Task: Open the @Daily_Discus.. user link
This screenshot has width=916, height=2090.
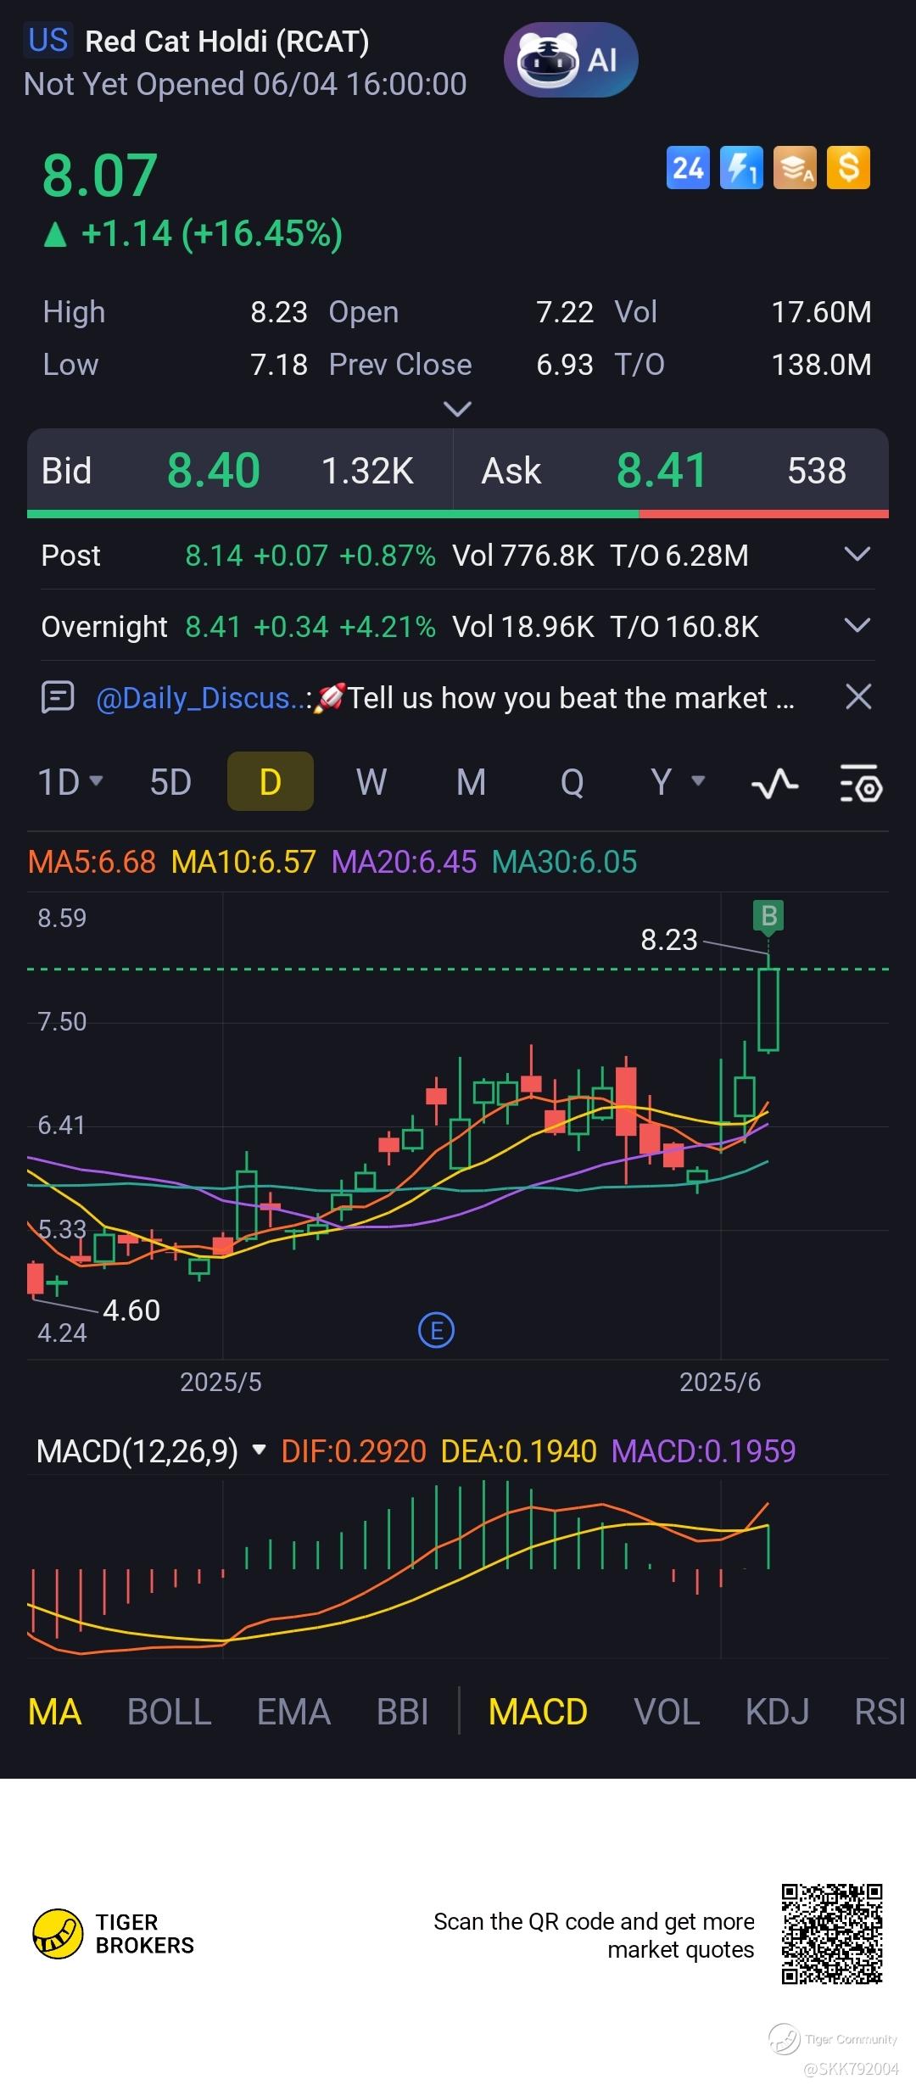Action: tap(200, 697)
